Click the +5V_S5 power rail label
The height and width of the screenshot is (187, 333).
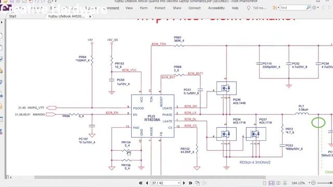coord(112,40)
